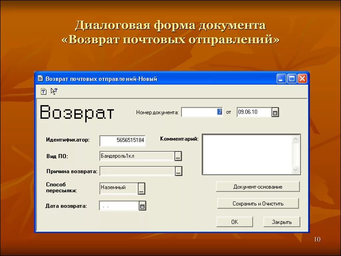This screenshot has height=256, width=341.
Task: Click the empty Причина возврата field
Action: coord(138,171)
